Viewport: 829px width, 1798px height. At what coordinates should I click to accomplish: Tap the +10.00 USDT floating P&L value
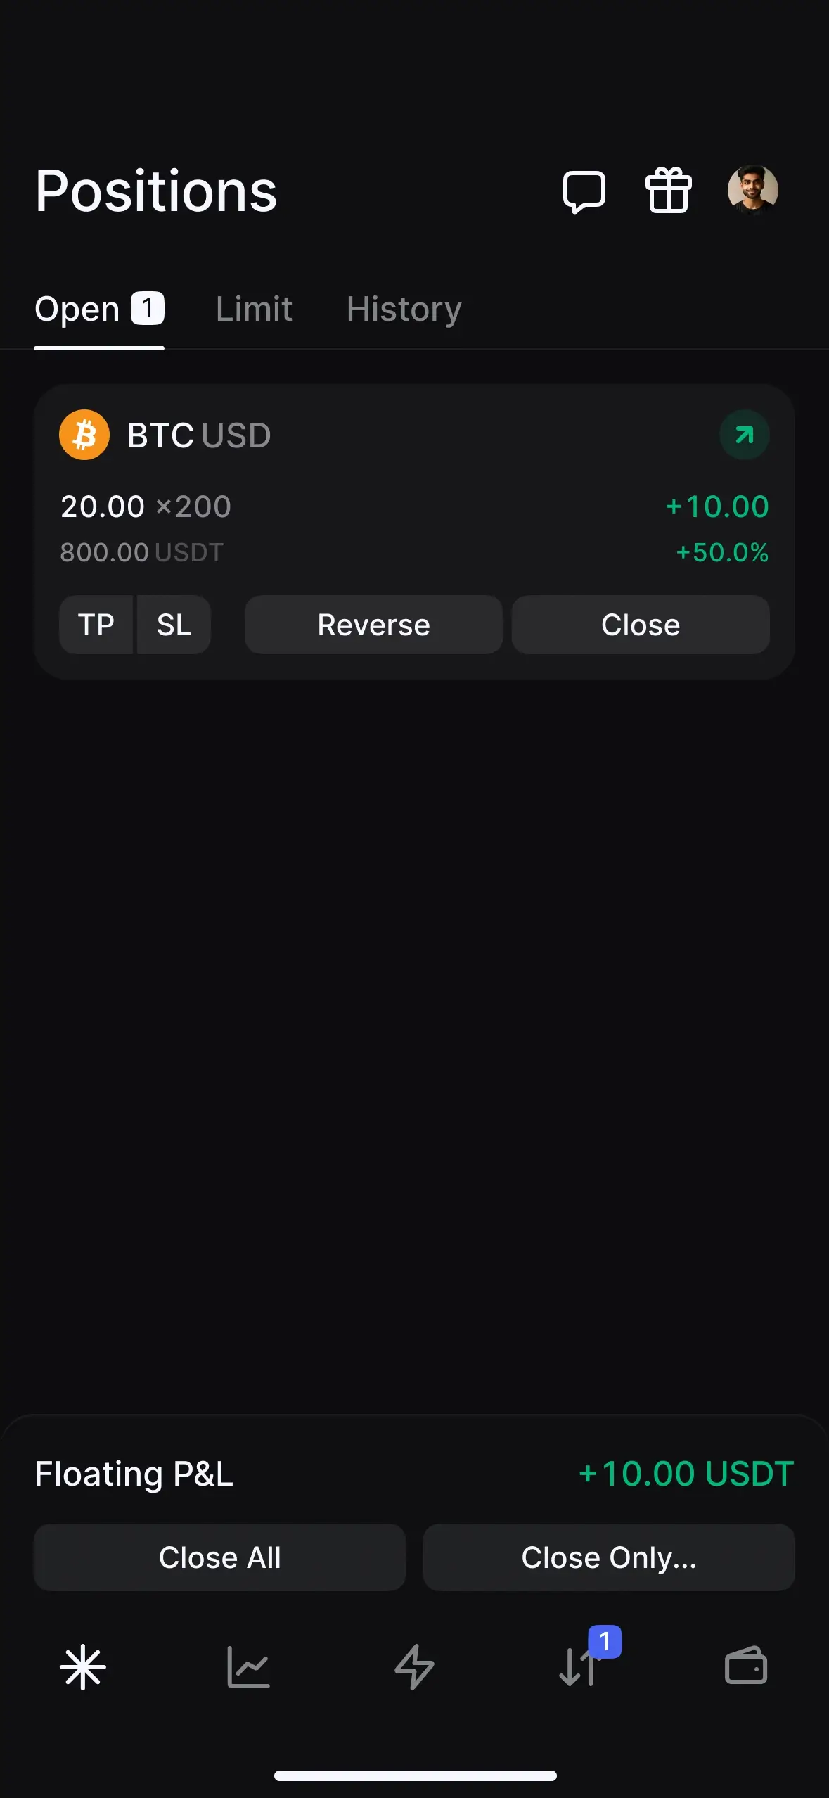coord(686,1474)
